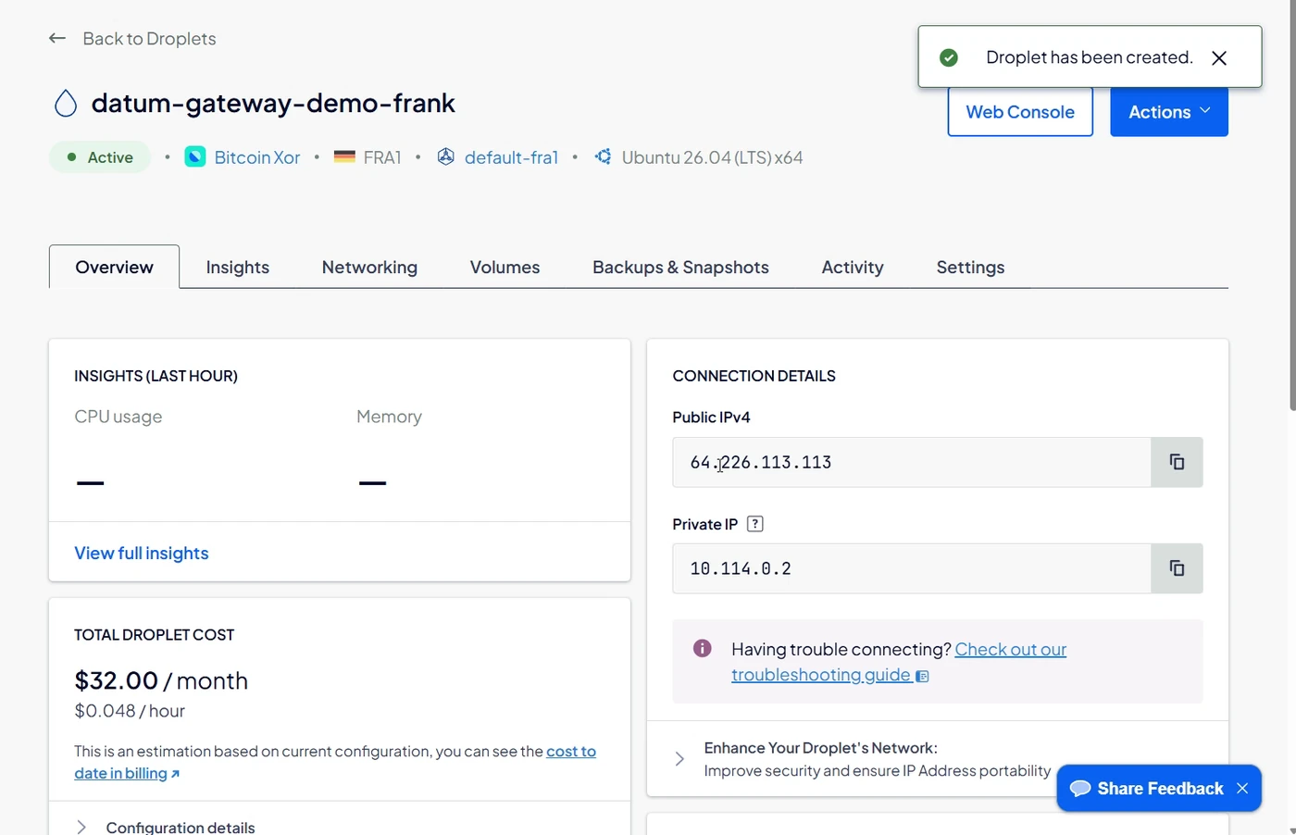Screen dimensions: 1296x835
Task: Open cost to date in billing link
Action: [335, 762]
